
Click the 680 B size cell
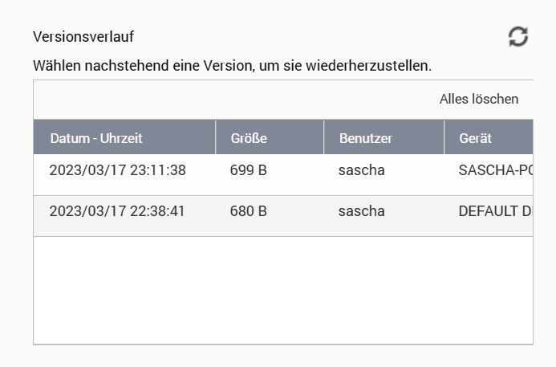pyautogui.click(x=248, y=212)
